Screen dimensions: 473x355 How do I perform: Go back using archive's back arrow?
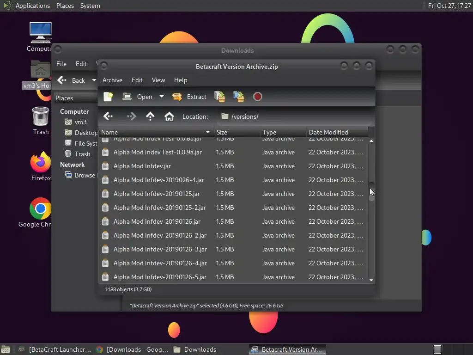tap(108, 116)
